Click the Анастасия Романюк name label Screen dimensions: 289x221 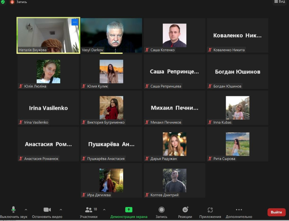pyautogui.click(x=41, y=159)
